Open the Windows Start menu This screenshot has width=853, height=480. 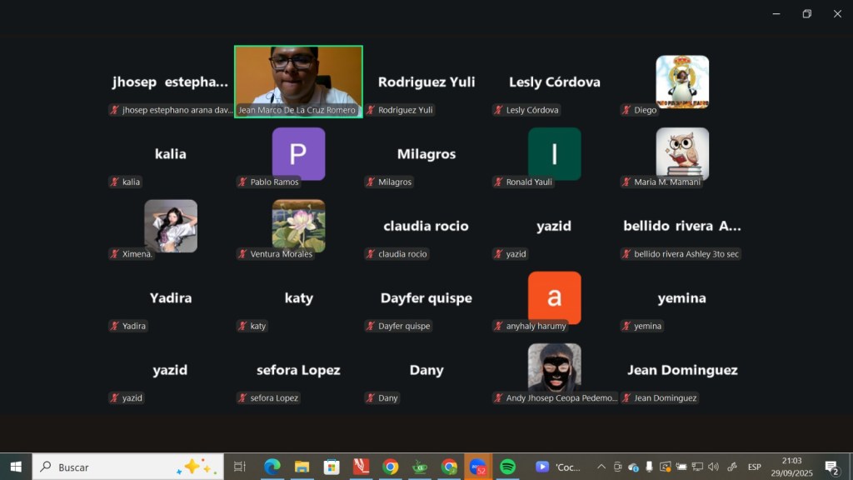tap(16, 467)
